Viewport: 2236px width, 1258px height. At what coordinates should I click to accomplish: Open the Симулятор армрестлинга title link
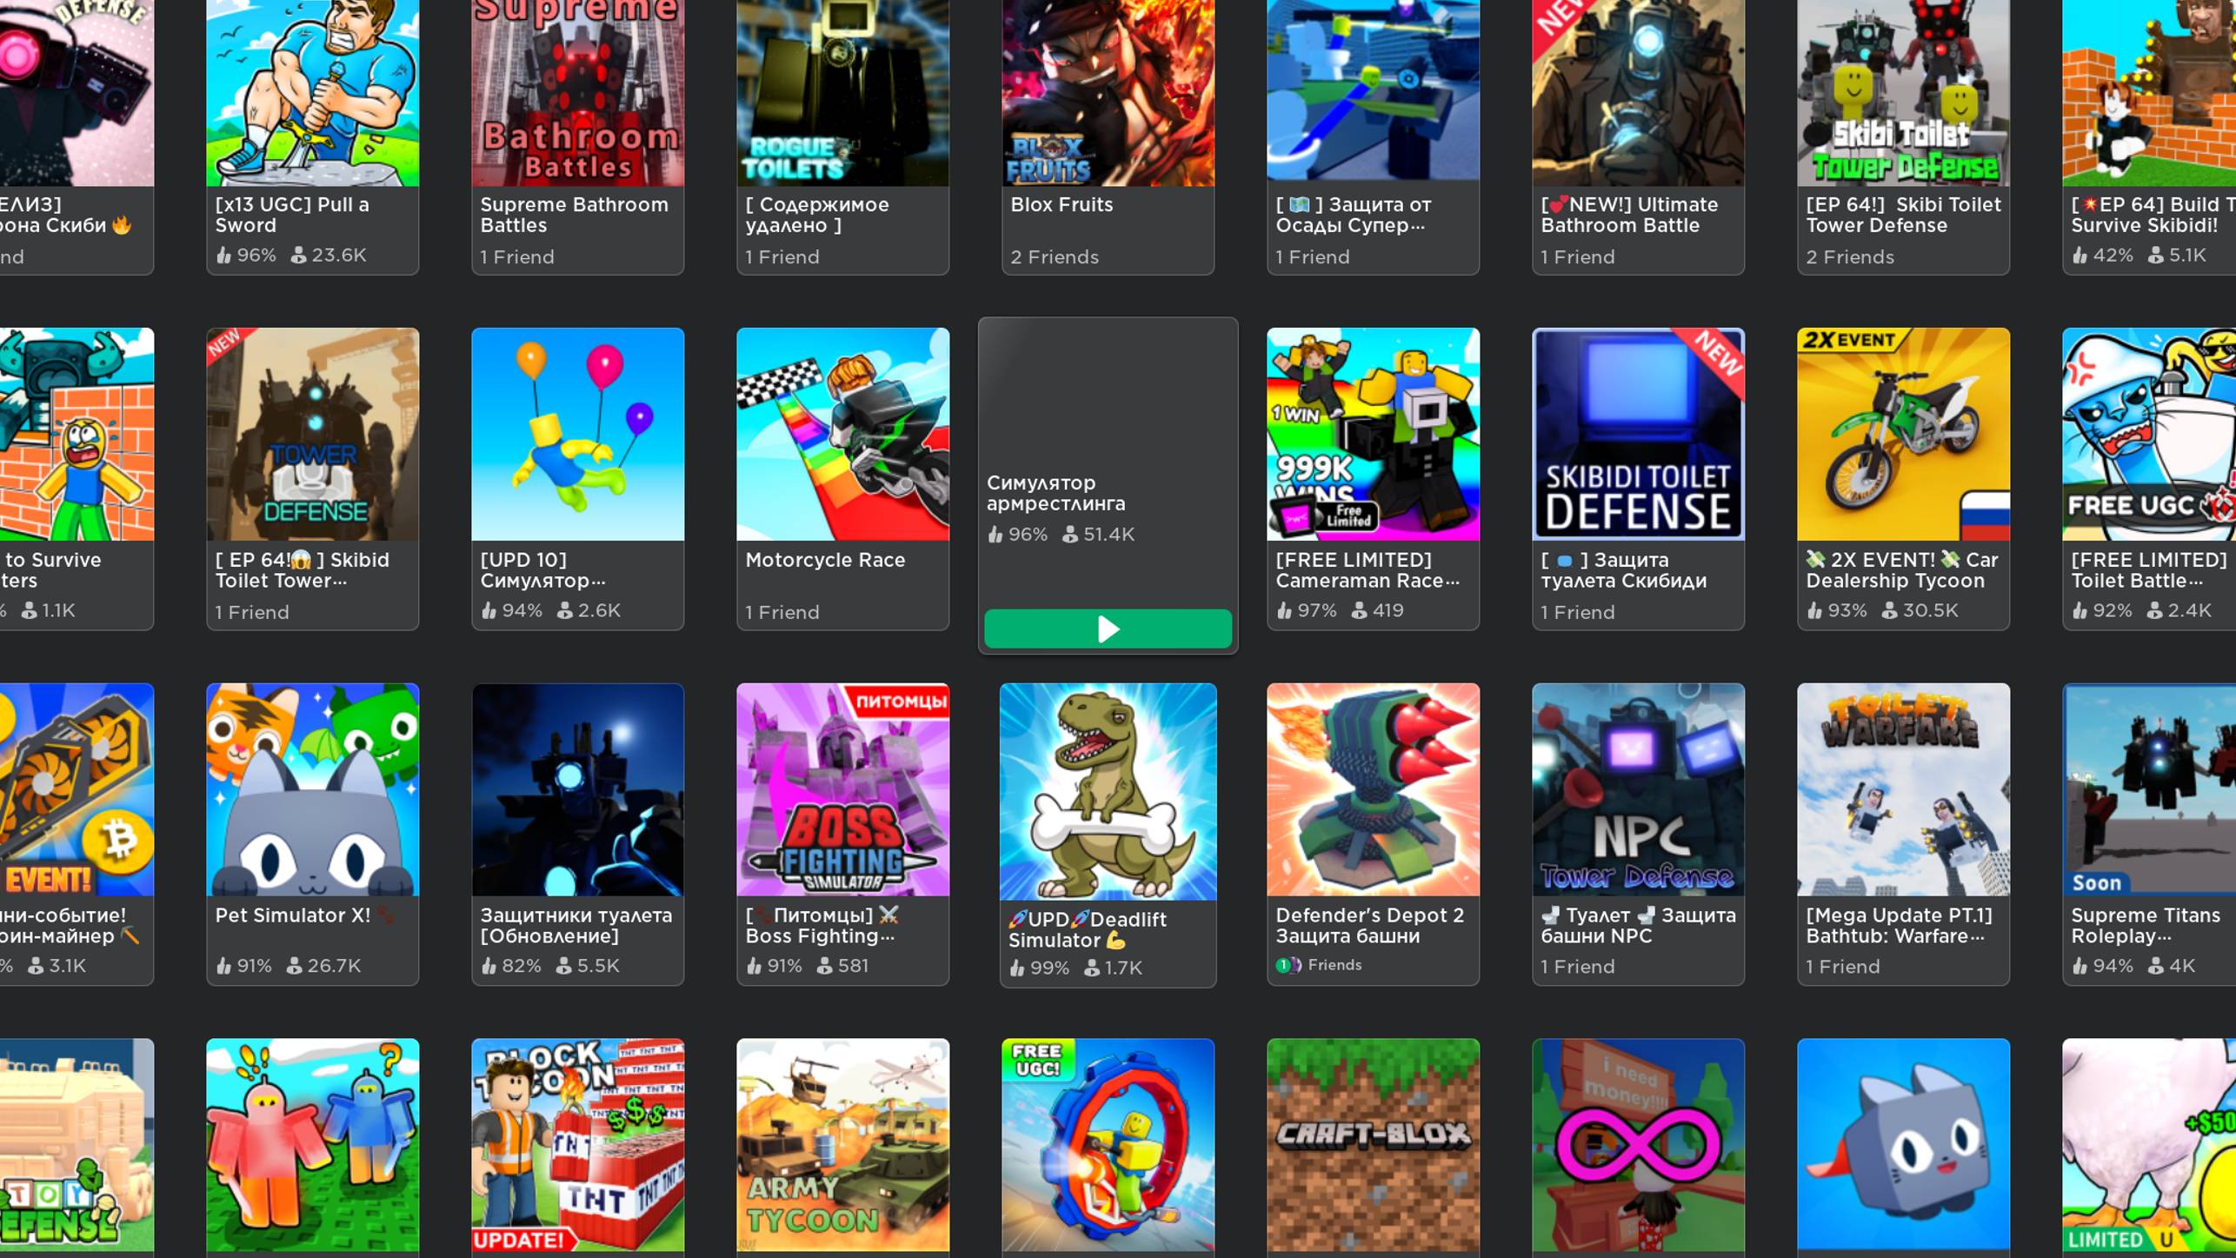point(1043,493)
